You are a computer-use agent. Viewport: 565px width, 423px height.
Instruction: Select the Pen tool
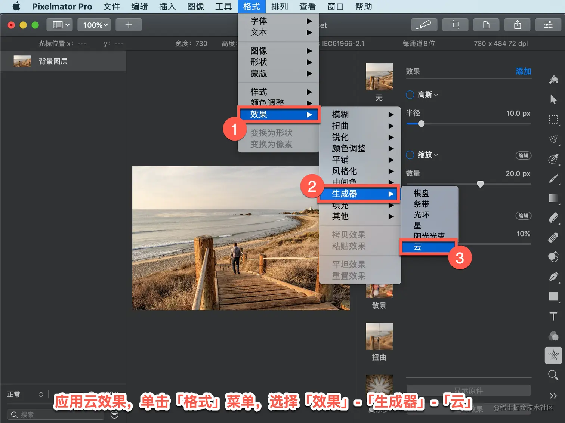553,277
